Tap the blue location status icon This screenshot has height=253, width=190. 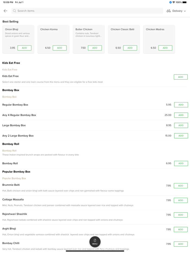tap(170, 2)
